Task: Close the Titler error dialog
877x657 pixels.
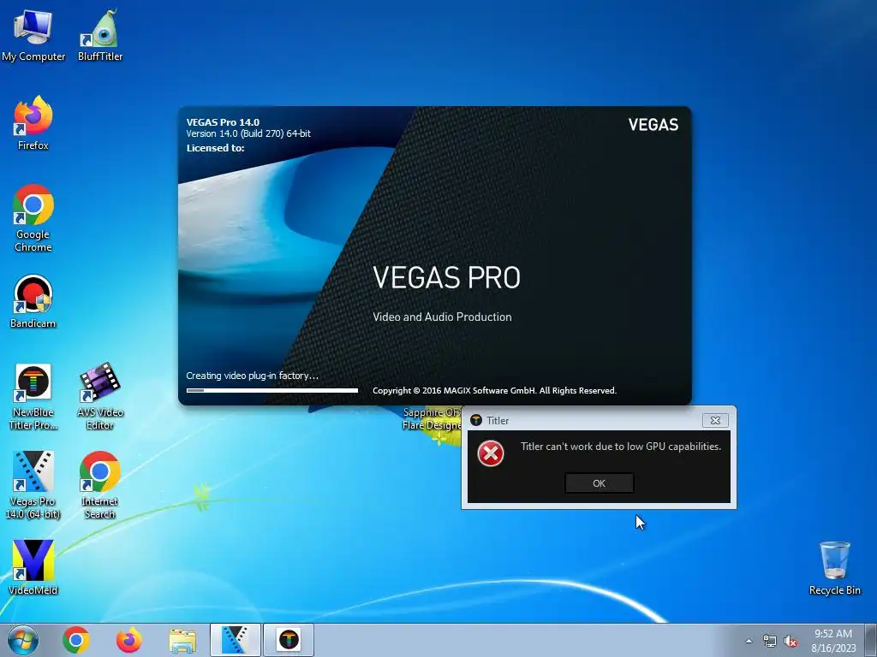Action: coord(715,420)
